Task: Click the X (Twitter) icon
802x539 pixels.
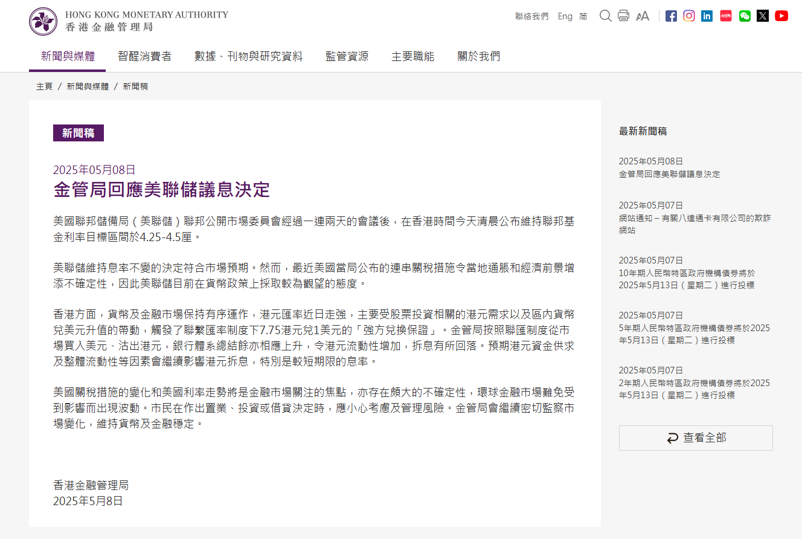Action: (763, 16)
